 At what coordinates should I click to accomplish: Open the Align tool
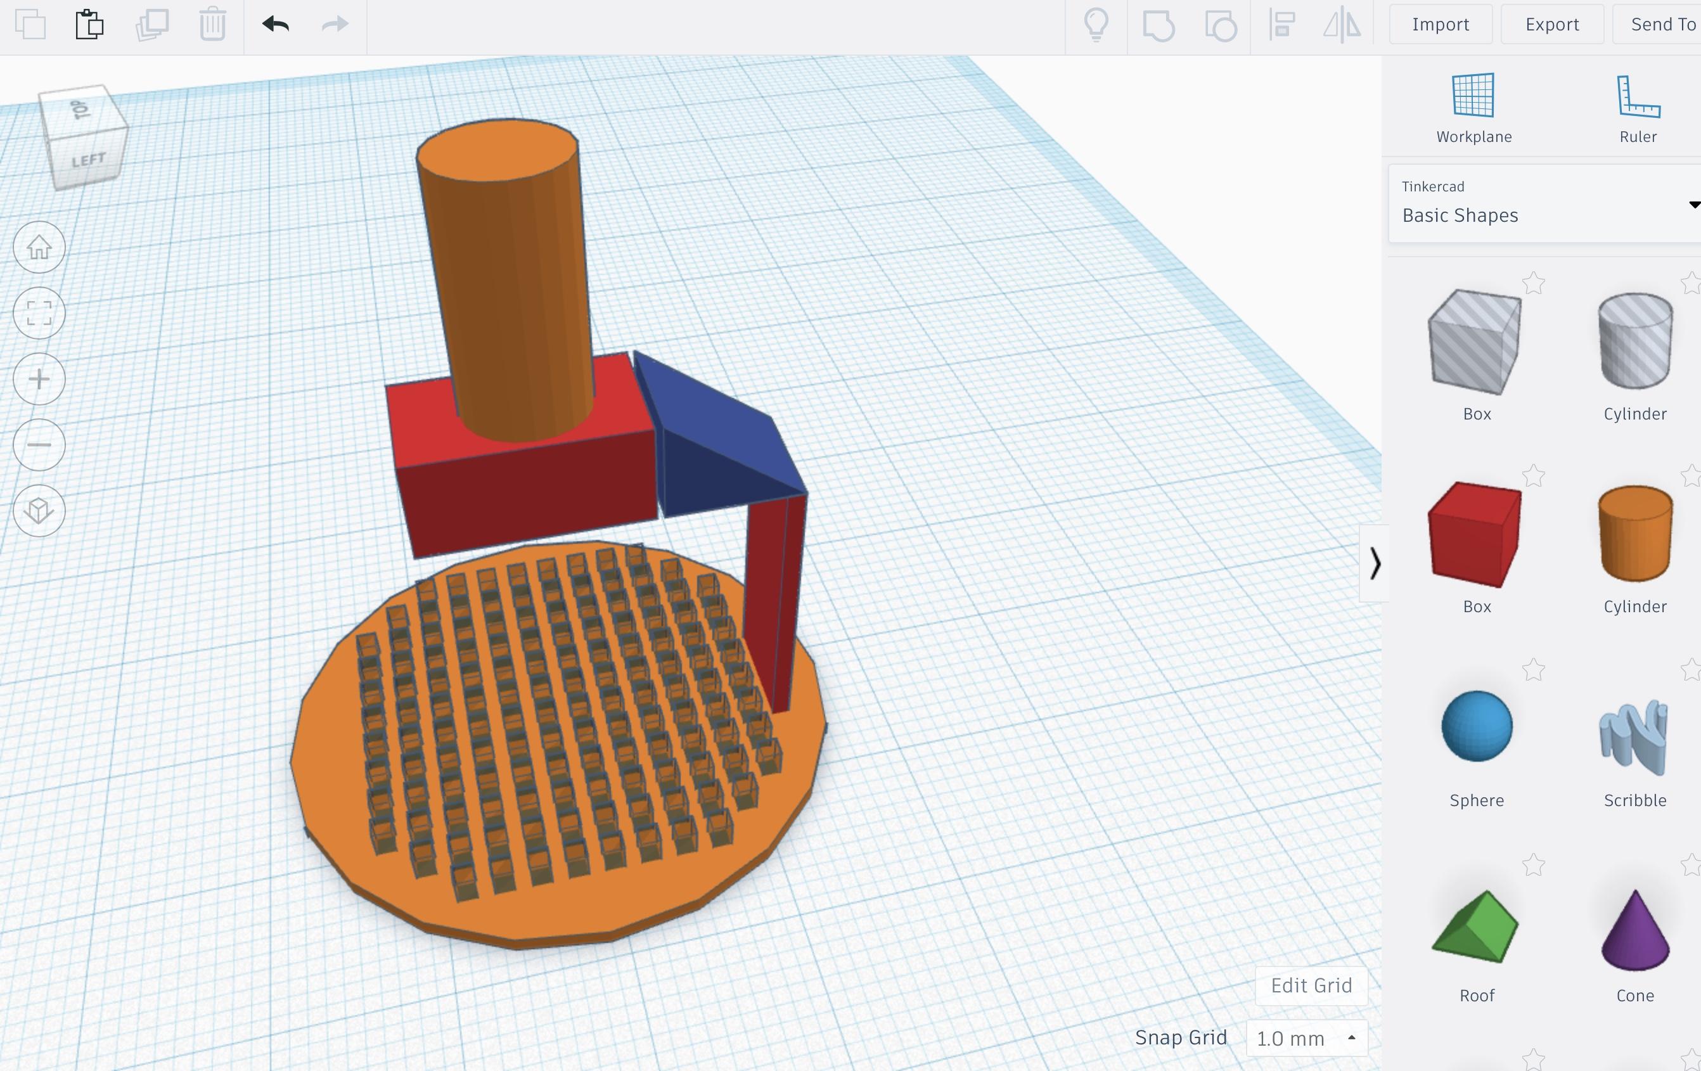click(1281, 25)
